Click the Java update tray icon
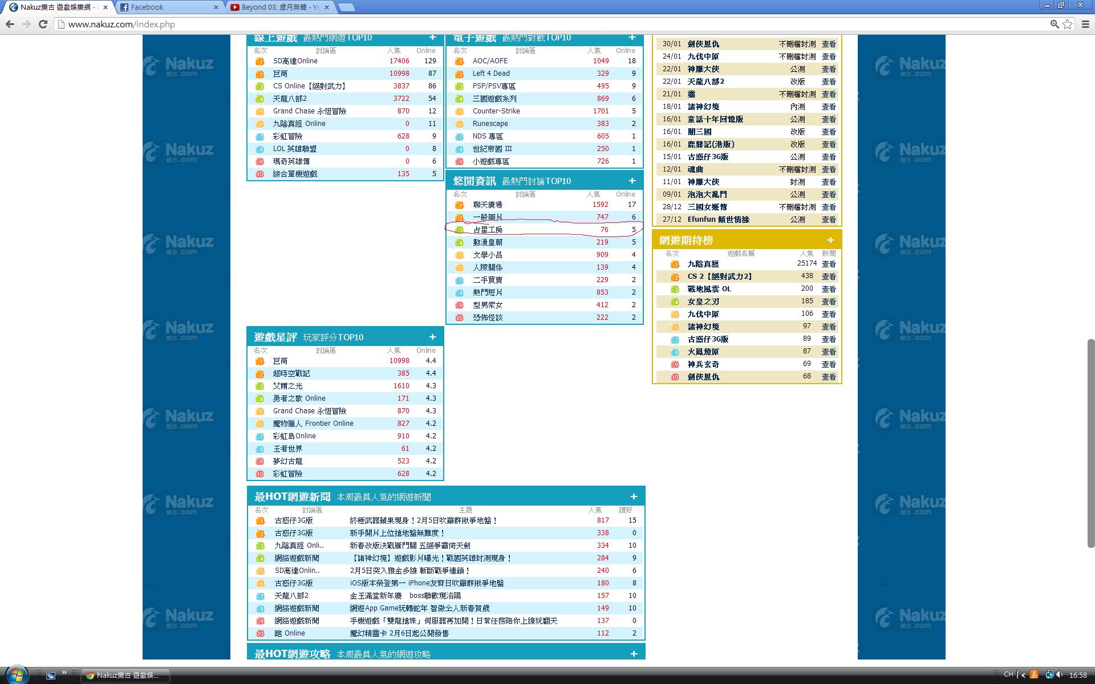The width and height of the screenshot is (1095, 684). point(1034,675)
